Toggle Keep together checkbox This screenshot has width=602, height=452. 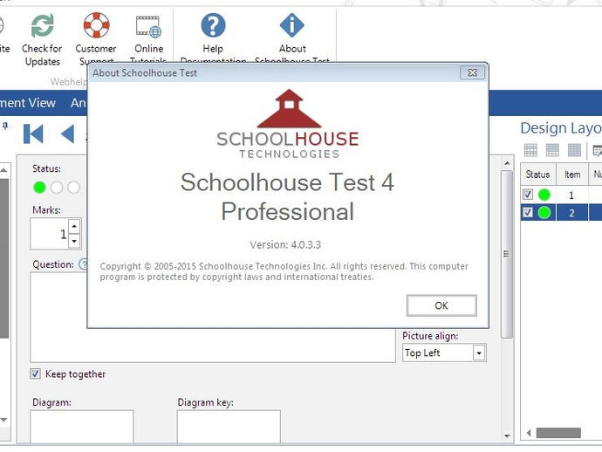(35, 373)
